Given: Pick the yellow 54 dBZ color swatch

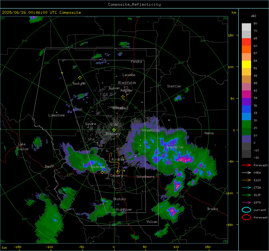Looking at the screenshot, I should (x=246, y=64).
